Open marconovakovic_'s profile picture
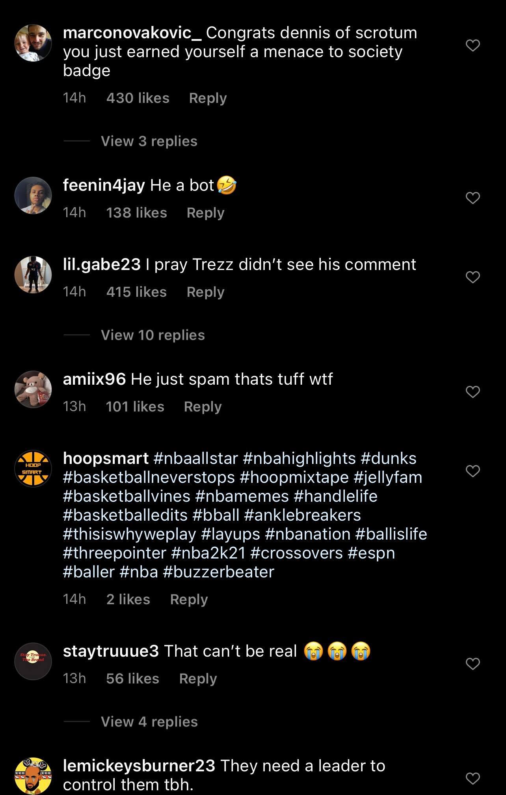Image resolution: width=506 pixels, height=795 pixels. (x=33, y=43)
